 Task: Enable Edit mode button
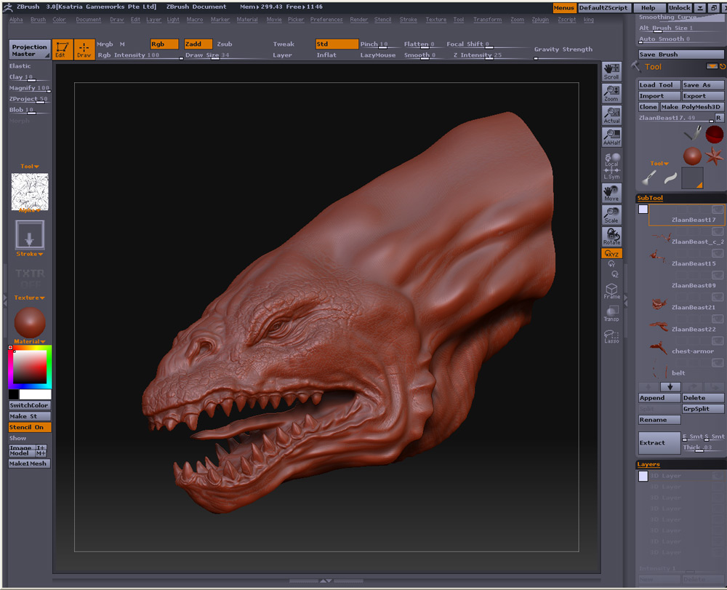(62, 49)
